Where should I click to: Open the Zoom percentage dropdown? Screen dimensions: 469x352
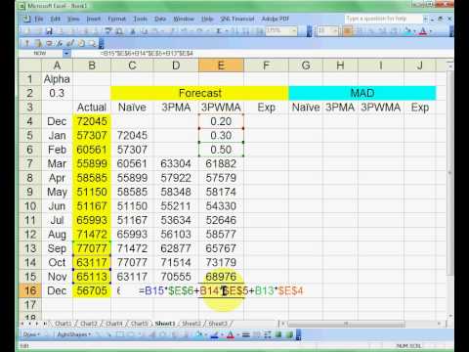pos(293,31)
